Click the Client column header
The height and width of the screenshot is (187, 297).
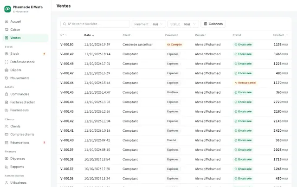(x=127, y=35)
